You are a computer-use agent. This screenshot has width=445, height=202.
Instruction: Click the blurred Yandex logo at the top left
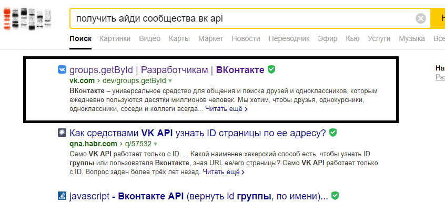(x=27, y=19)
